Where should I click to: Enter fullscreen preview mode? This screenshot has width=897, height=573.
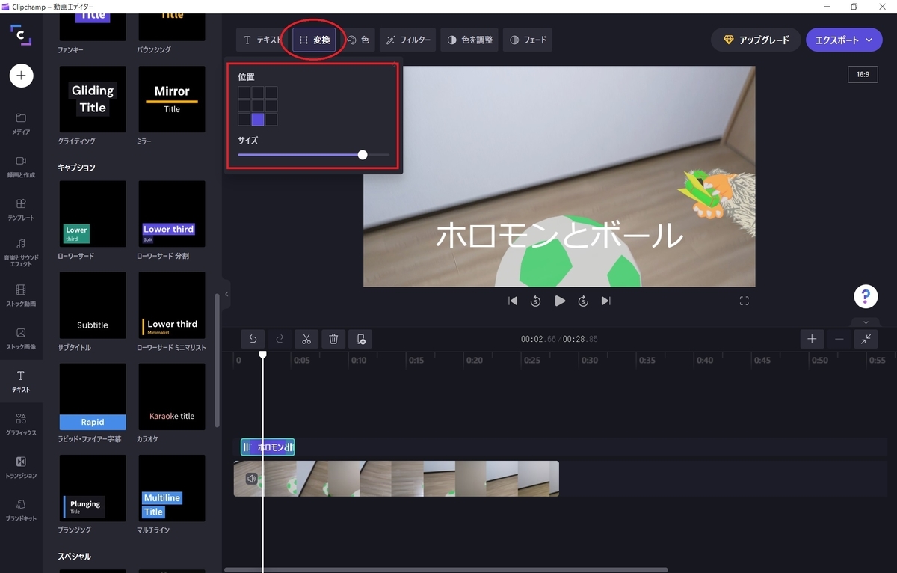744,301
